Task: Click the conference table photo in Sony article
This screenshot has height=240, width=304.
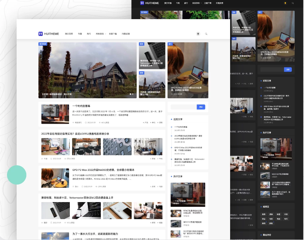Action: click(x=86, y=147)
